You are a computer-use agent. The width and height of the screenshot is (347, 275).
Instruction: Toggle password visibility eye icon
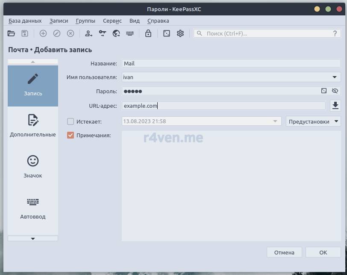[335, 91]
